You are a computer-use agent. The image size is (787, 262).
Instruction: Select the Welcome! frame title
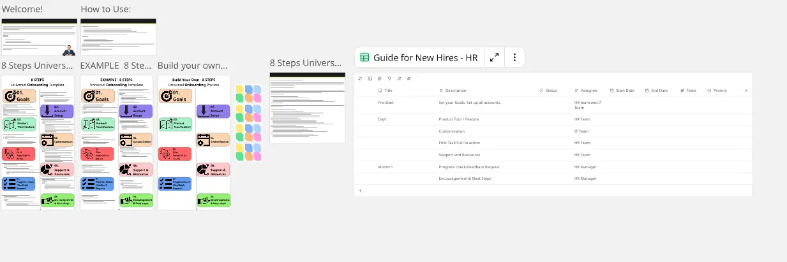click(22, 9)
